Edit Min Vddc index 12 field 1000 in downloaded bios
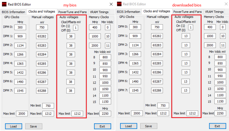The image size is (229, 131). [x=220, y=82]
